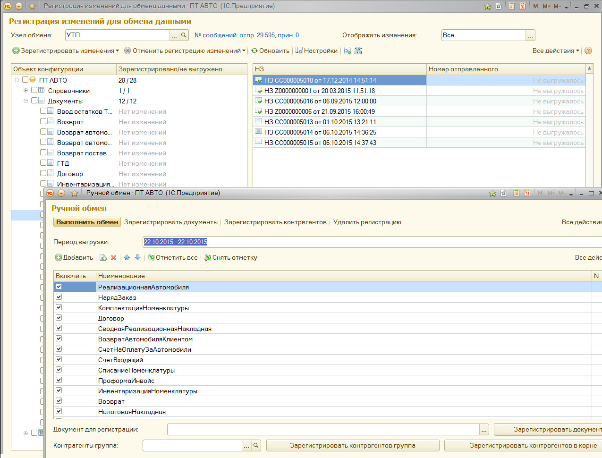Click Выполнить обмен button
The height and width of the screenshot is (458, 602).
coord(87,222)
